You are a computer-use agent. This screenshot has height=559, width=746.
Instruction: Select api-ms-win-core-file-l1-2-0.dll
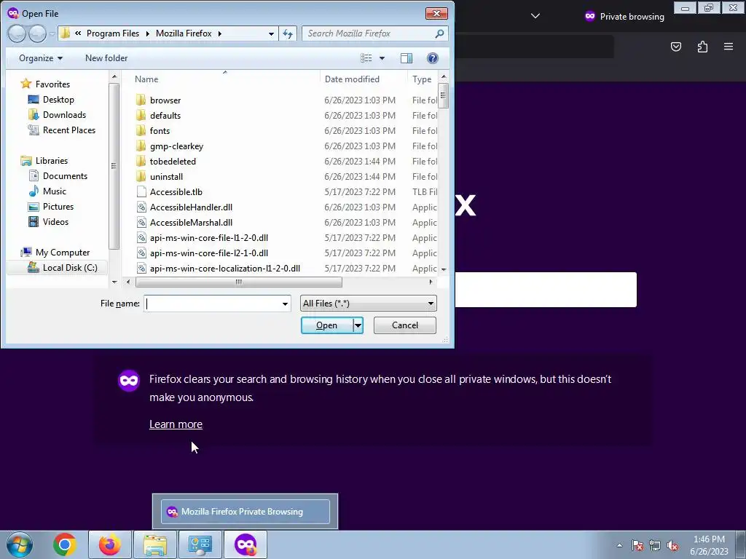209,238
